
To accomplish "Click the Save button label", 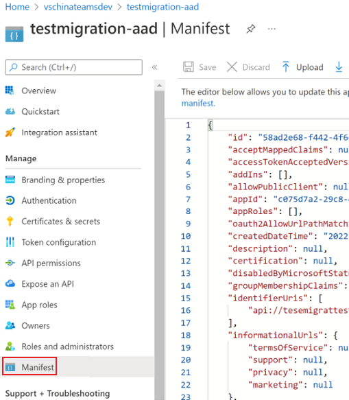I will point(208,67).
